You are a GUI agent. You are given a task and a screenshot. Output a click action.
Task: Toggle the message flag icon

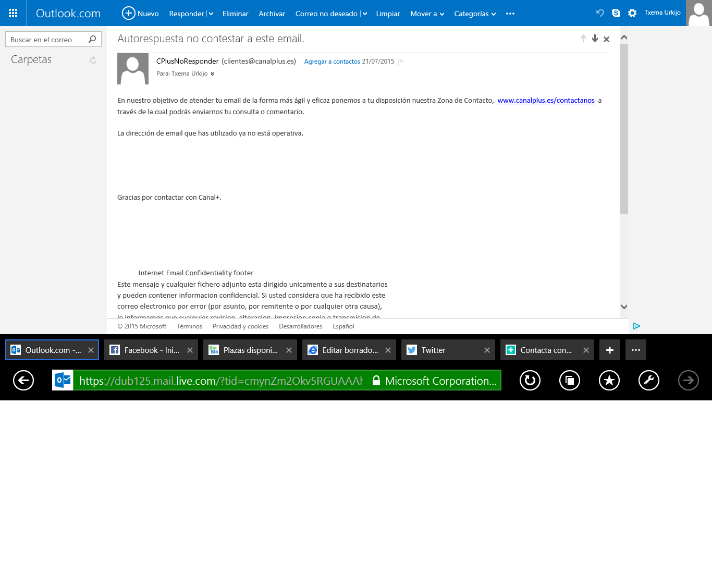(401, 62)
